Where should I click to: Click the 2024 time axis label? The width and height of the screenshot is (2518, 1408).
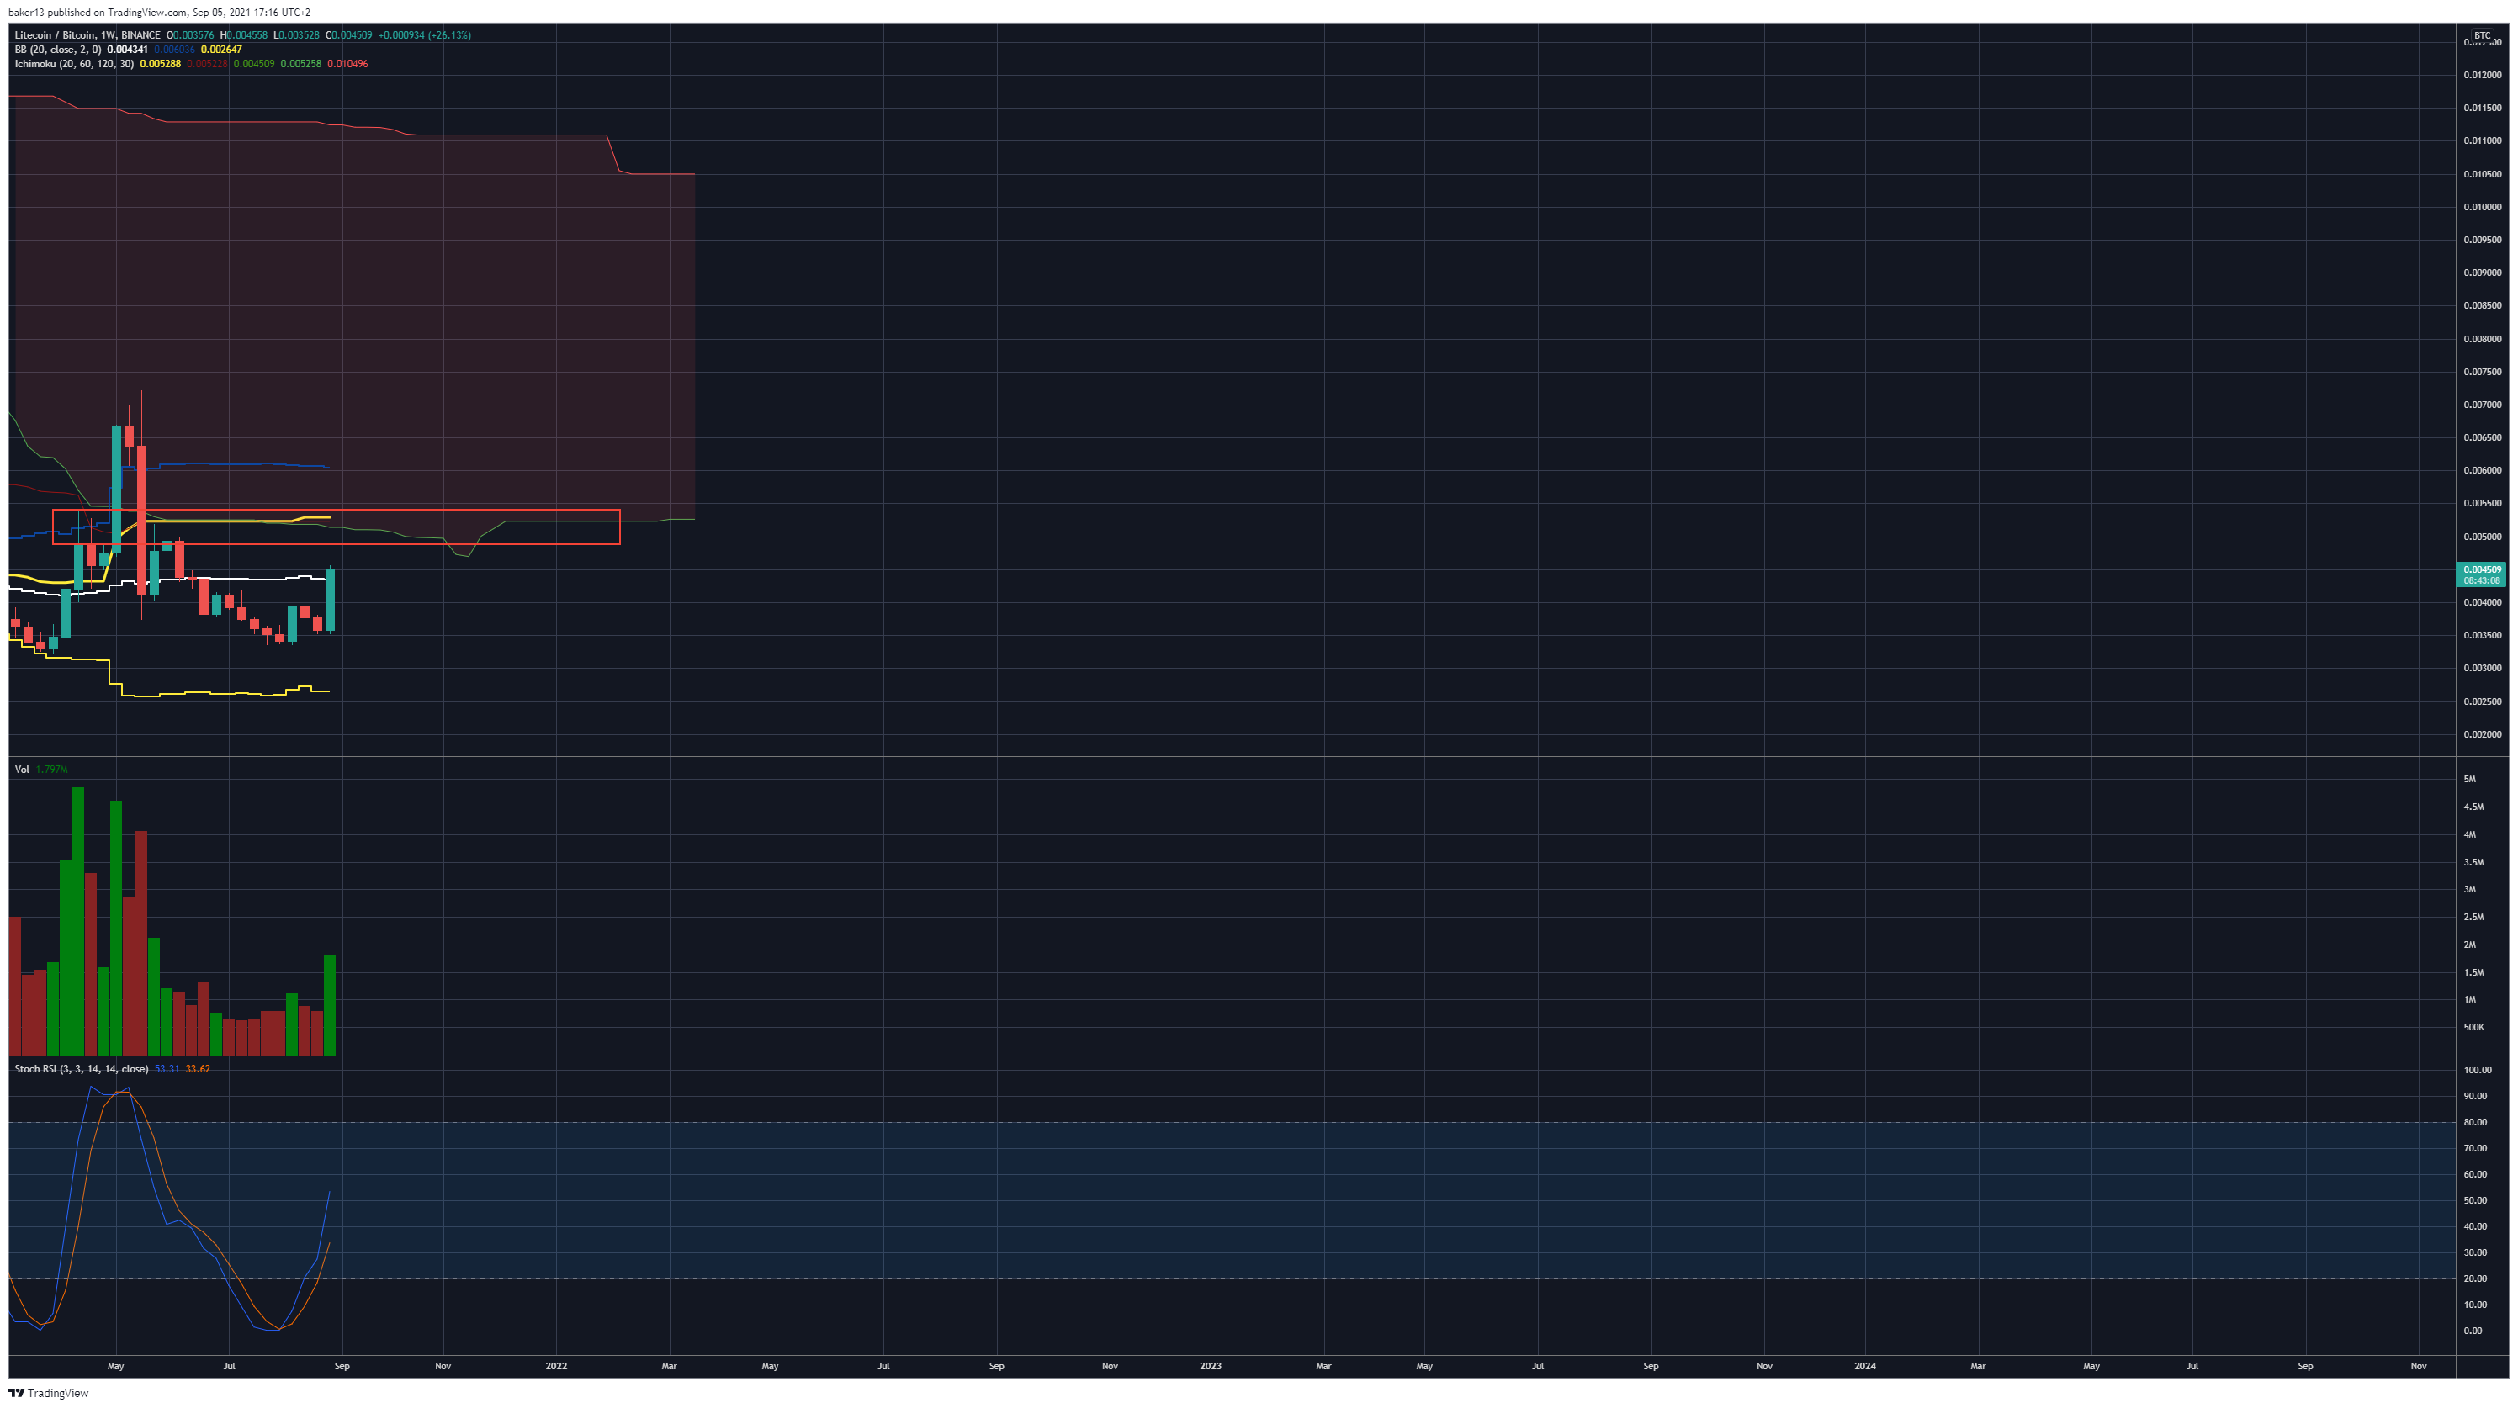coord(1865,1366)
